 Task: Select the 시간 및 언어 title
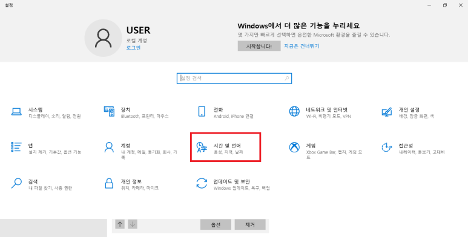227,146
